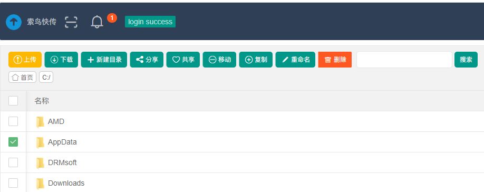Open the DRMsoft folder name

[62, 162]
